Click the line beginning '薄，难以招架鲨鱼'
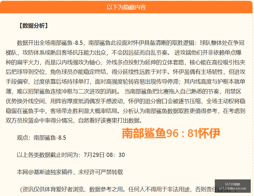The image size is (254, 196). click(x=124, y=92)
